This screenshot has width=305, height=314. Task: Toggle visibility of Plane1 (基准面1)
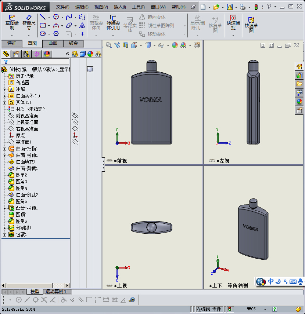coord(75,142)
